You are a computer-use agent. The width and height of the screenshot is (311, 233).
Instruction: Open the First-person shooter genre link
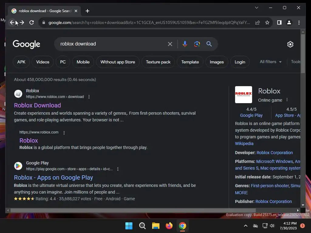tap(270, 186)
